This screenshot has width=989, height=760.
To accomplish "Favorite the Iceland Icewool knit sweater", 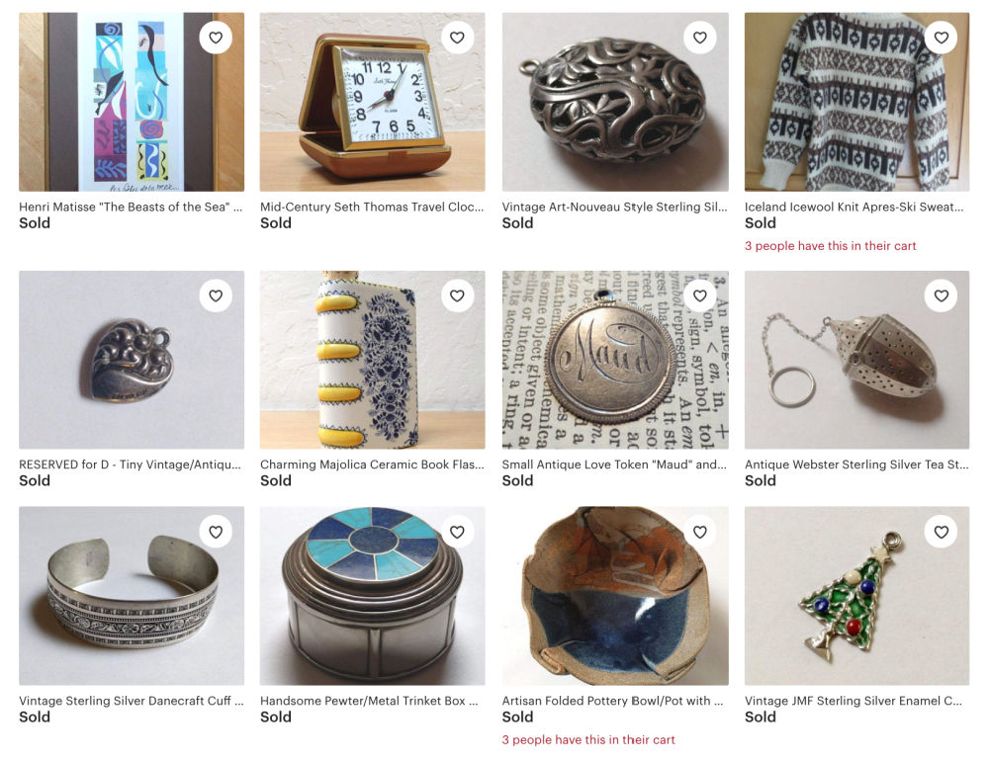I will click(942, 38).
